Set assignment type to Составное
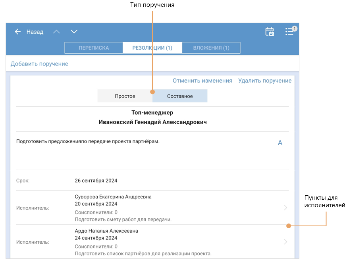349x262 pixels. [180, 96]
